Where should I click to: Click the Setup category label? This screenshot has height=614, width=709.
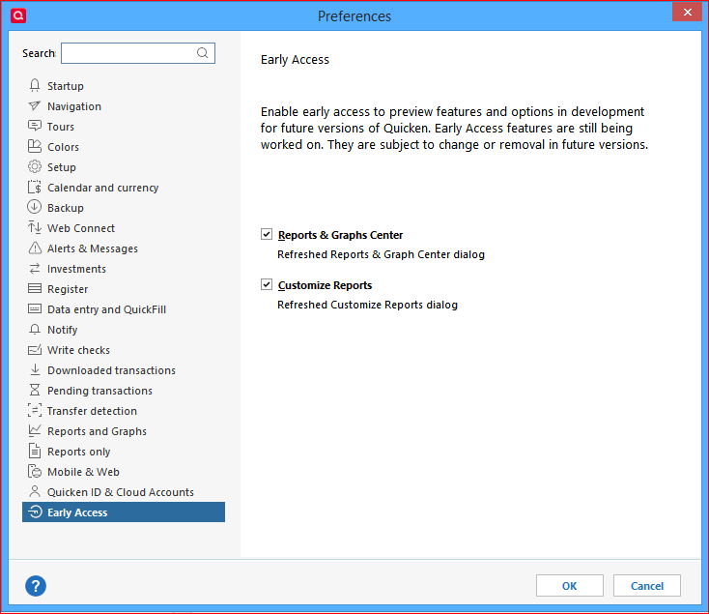[x=62, y=167]
